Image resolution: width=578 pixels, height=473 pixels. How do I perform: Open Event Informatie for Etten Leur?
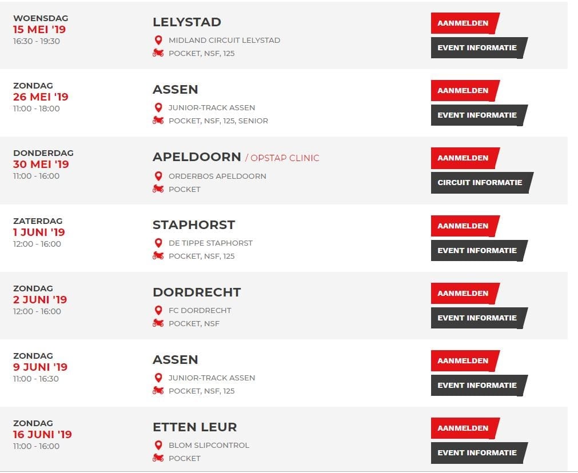click(x=479, y=453)
